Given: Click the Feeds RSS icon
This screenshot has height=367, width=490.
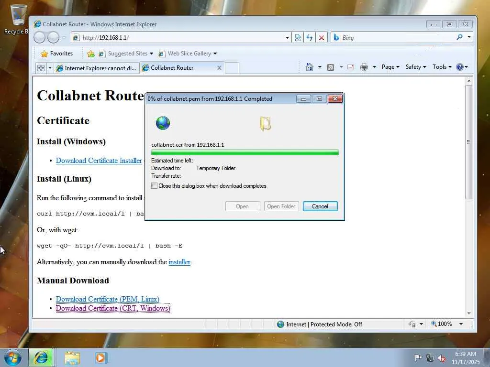Looking at the screenshot, I should pos(331,67).
